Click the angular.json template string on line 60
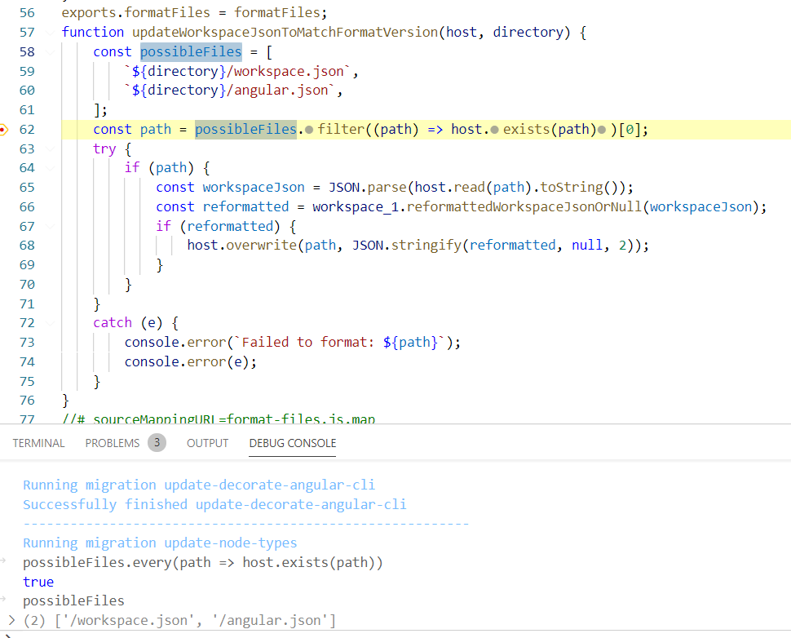The width and height of the screenshot is (791, 638). [x=229, y=91]
